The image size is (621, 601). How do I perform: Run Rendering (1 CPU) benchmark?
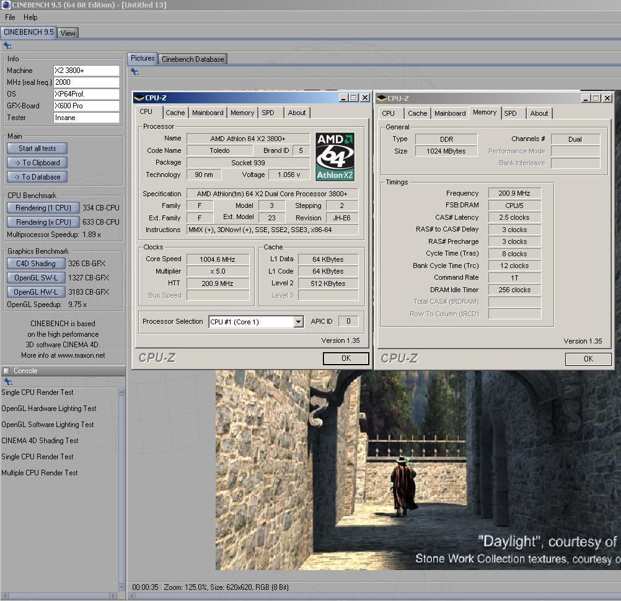pos(43,208)
